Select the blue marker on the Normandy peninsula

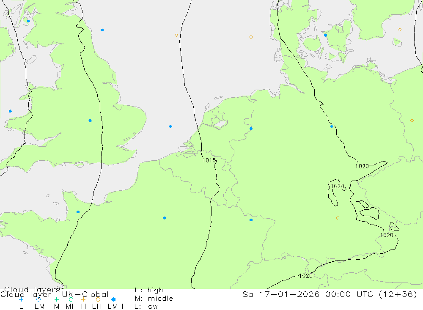pyautogui.click(x=78, y=212)
